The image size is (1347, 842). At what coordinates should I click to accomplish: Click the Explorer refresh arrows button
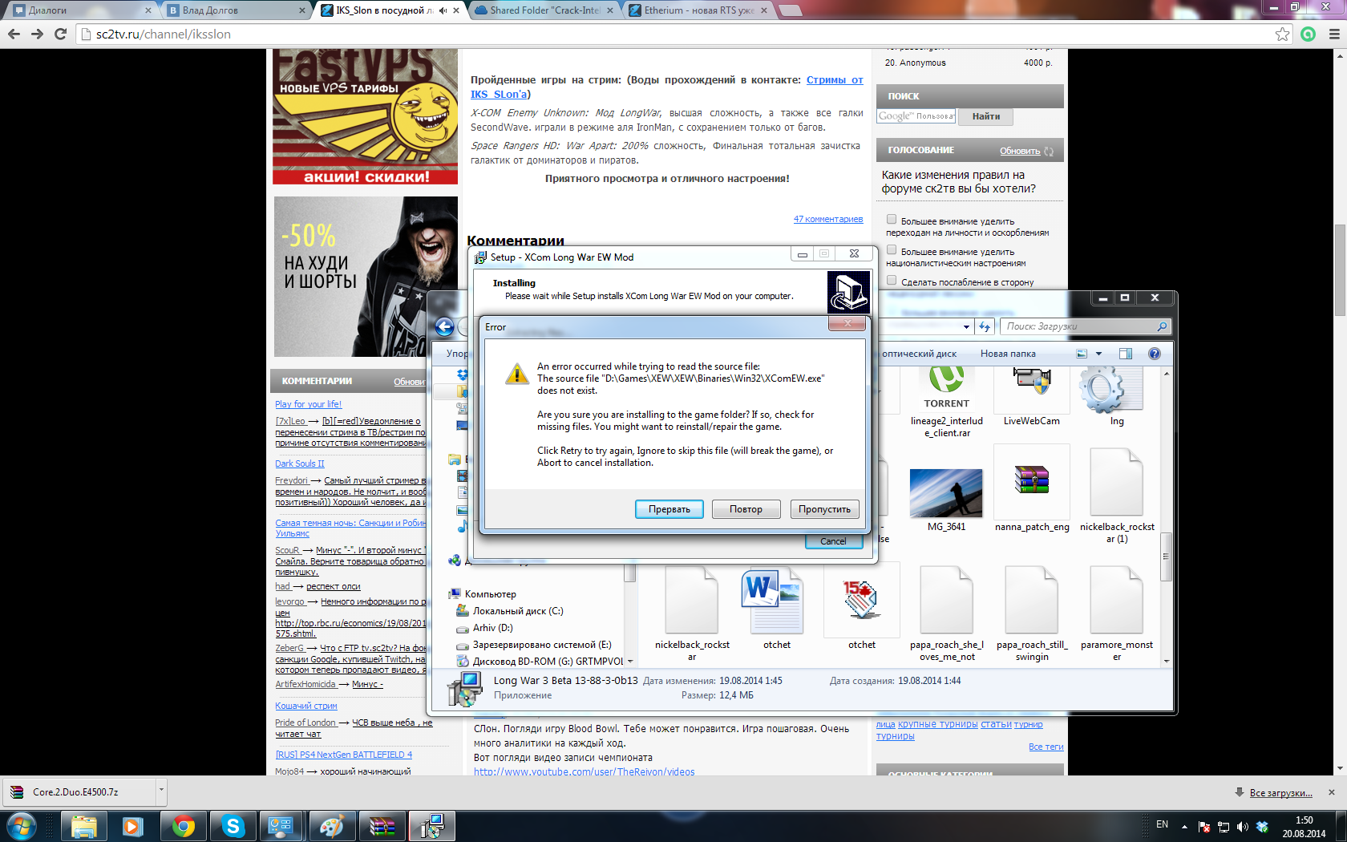pos(985,326)
